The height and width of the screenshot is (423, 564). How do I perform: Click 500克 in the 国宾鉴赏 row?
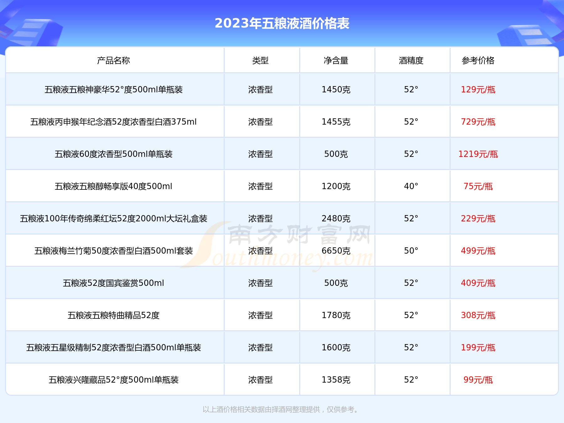pyautogui.click(x=336, y=283)
